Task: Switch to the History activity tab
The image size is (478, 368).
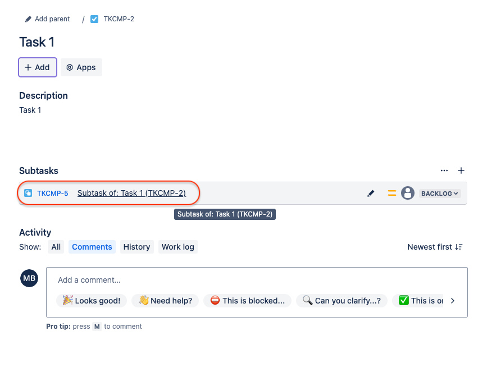Action: pos(136,247)
